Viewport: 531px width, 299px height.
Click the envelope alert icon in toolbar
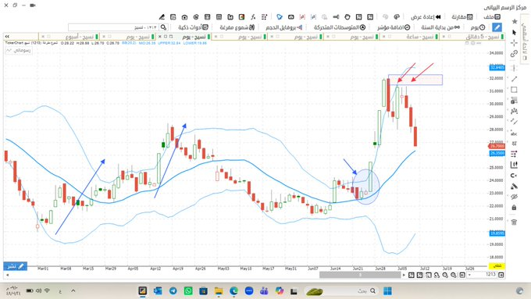click(x=291, y=17)
